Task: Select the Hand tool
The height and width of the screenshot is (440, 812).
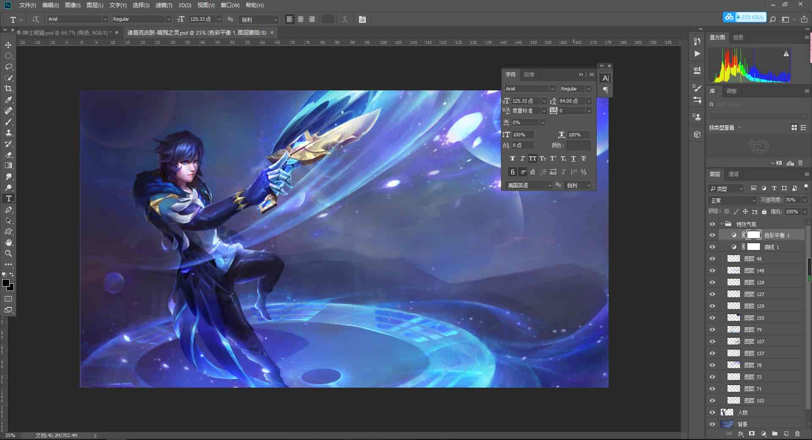Action: point(8,242)
